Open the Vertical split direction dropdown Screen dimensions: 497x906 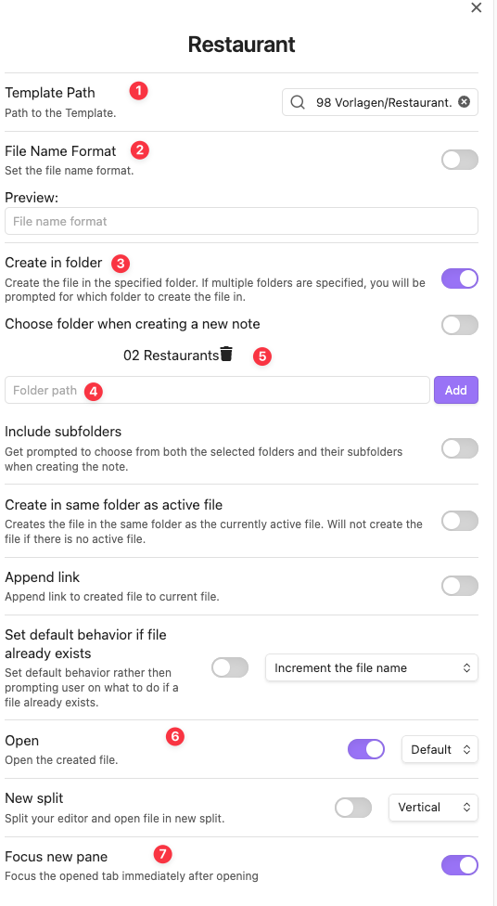pos(434,808)
